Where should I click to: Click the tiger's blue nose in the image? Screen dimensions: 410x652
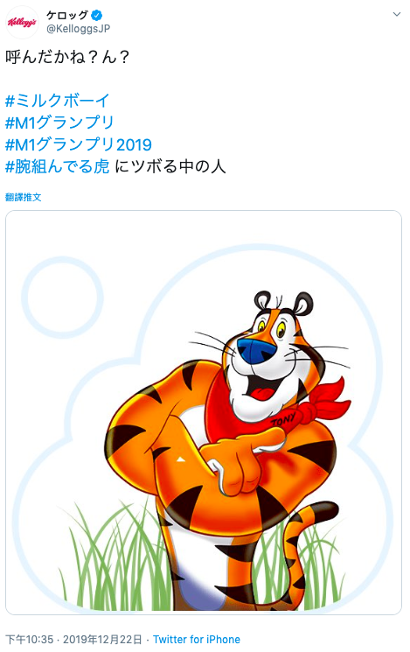[x=257, y=351]
